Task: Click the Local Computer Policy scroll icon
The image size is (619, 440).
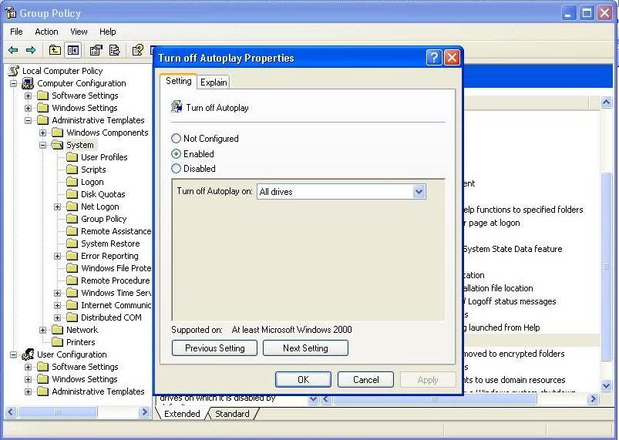Action: pos(14,71)
